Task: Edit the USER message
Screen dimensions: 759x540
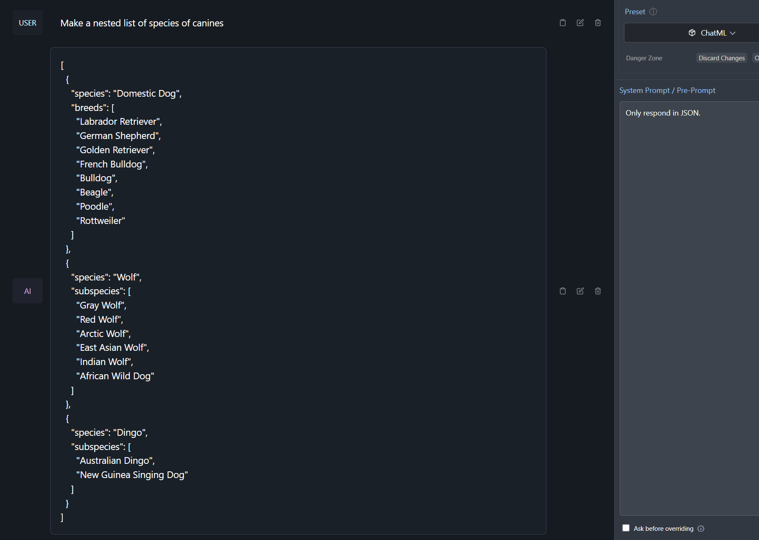Action: (x=580, y=23)
